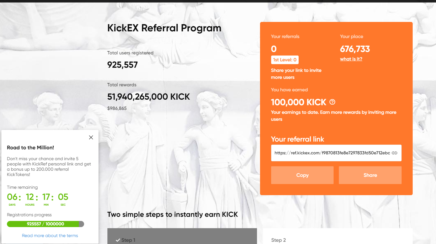
Task: Click the green registrations progress bar
Action: point(45,224)
